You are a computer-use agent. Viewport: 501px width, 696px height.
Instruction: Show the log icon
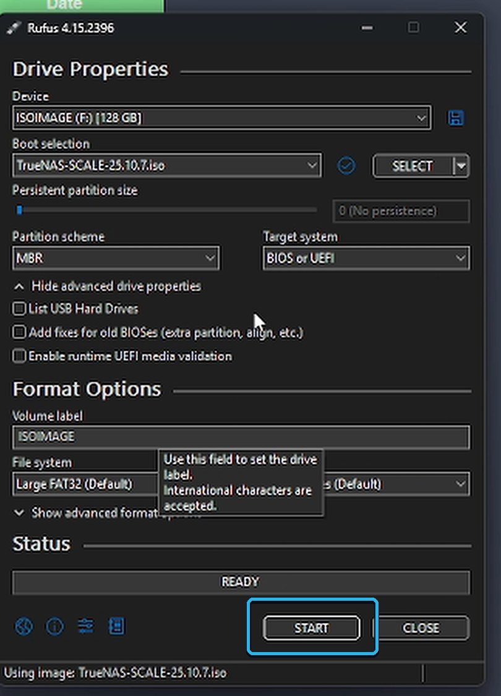coord(117,626)
